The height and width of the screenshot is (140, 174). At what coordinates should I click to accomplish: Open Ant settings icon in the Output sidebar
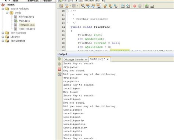[x=59, y=74]
